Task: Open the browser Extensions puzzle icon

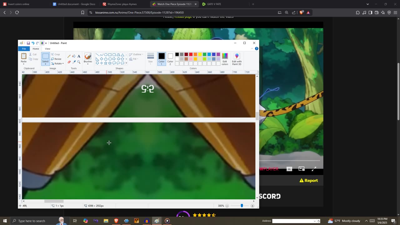Action: coord(358,12)
